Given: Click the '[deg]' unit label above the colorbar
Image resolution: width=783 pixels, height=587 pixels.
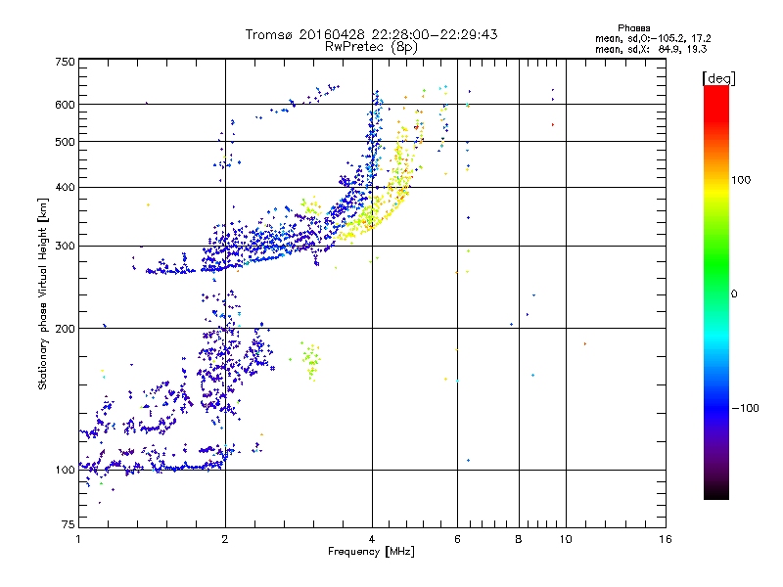Looking at the screenshot, I should pyautogui.click(x=718, y=78).
